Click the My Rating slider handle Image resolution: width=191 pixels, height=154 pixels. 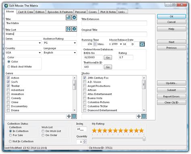[144, 139]
